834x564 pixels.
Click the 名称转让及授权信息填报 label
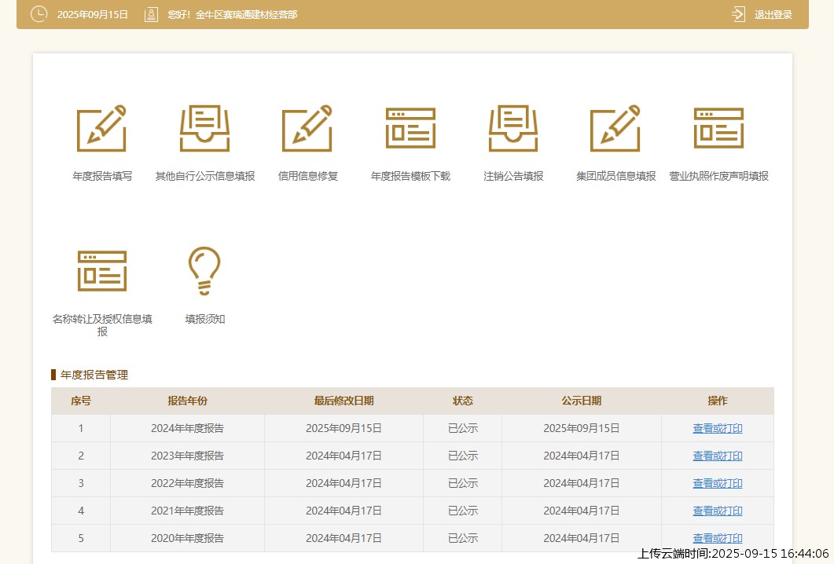click(x=102, y=325)
